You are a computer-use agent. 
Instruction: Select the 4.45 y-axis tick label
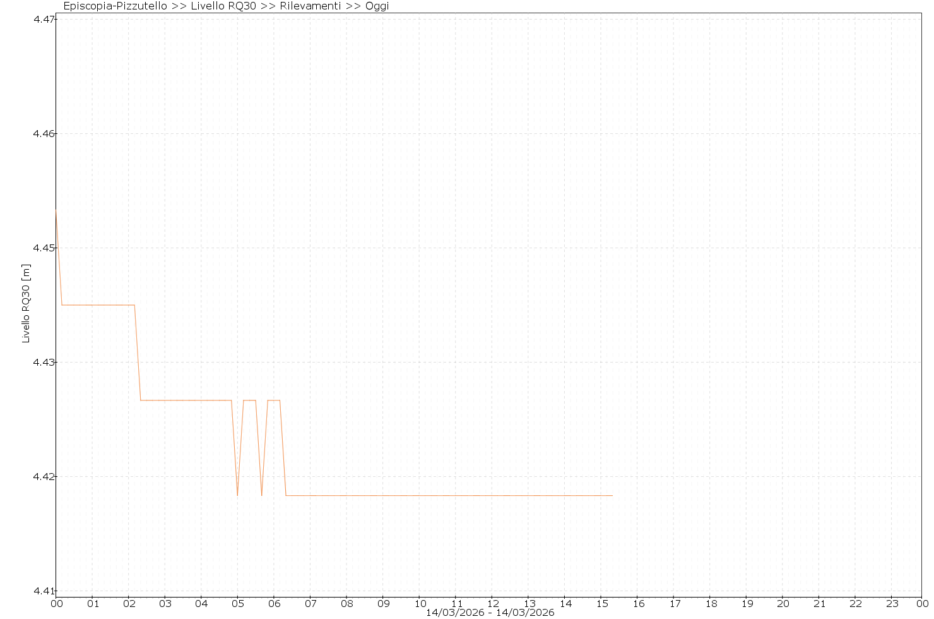[x=43, y=248]
